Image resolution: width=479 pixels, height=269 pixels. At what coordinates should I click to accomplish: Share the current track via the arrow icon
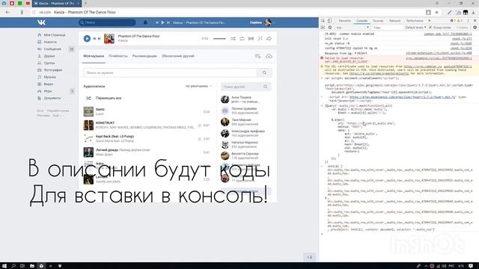pyautogui.click(x=269, y=38)
